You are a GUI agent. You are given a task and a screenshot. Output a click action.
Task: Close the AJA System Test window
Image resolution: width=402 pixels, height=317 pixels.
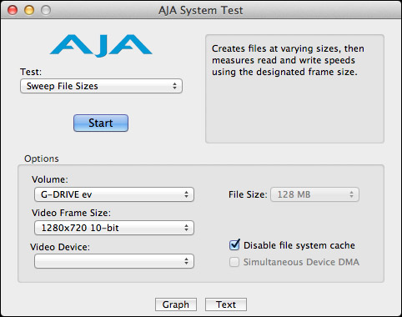pos(13,10)
